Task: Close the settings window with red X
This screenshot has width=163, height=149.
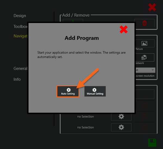Action: [x=152, y=7]
